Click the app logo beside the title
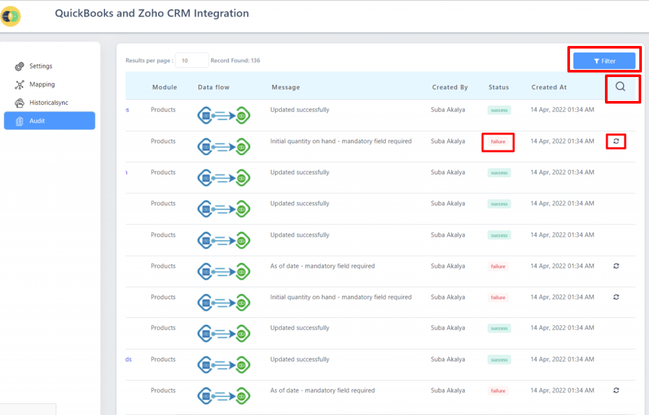 (10, 16)
